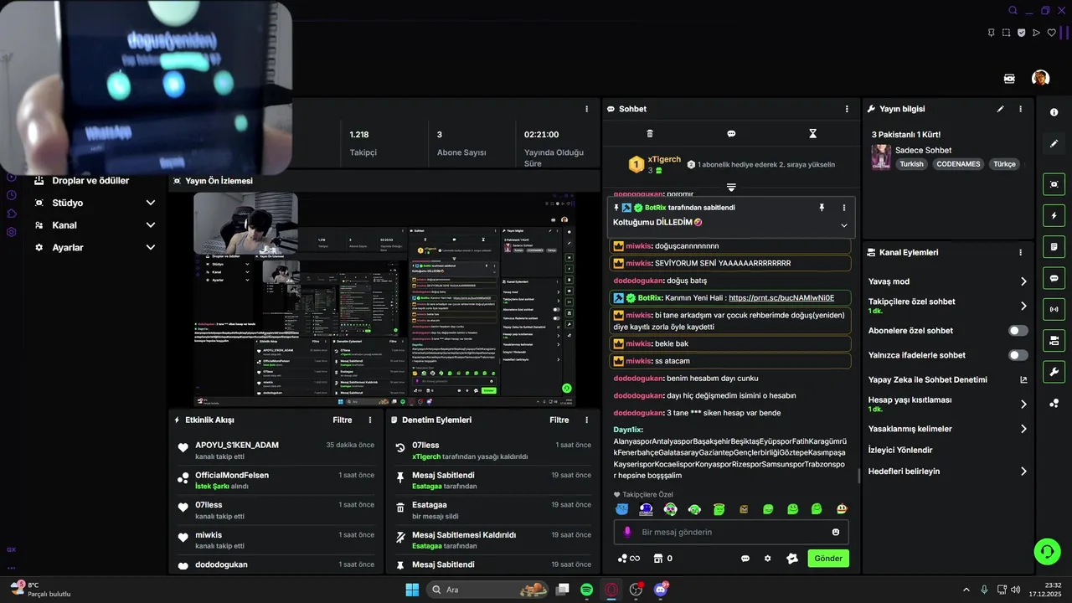Image resolution: width=1072 pixels, height=603 pixels.
Task: Click the Yayın Ön İzlemesi preview
Action: pos(384,300)
